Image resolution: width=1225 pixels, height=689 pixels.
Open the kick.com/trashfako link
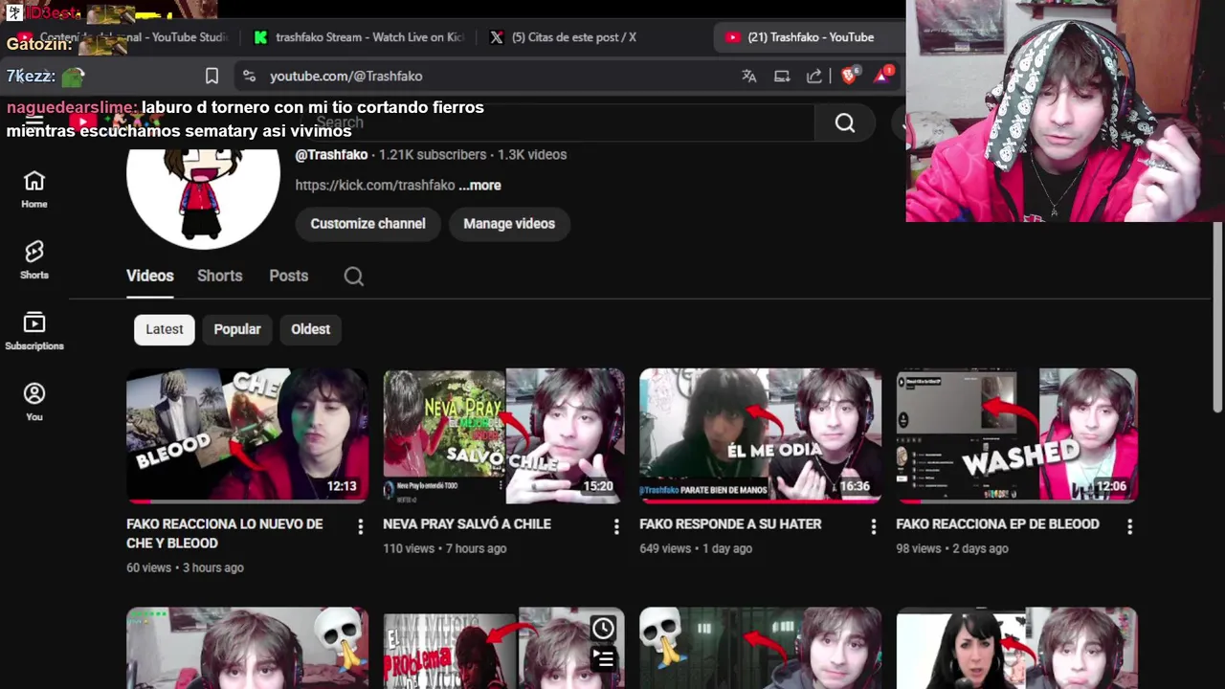[x=375, y=186]
